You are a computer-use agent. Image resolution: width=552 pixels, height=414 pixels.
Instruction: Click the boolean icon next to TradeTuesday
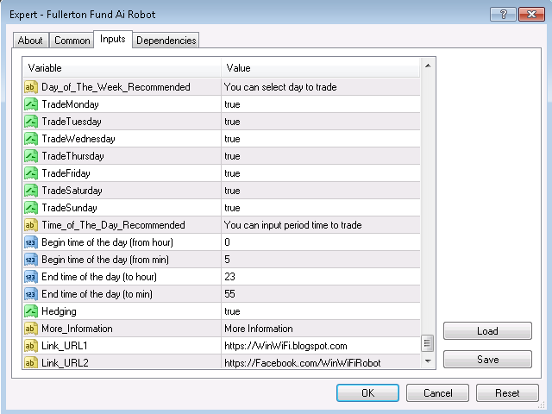pos(31,122)
